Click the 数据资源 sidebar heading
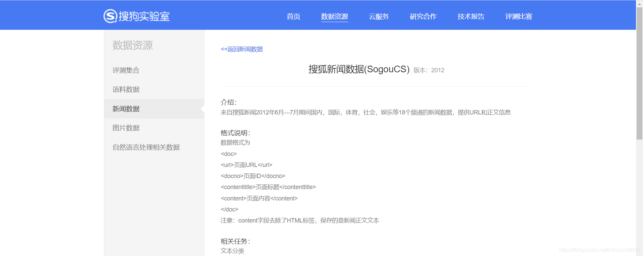The image size is (643, 256). tap(133, 45)
